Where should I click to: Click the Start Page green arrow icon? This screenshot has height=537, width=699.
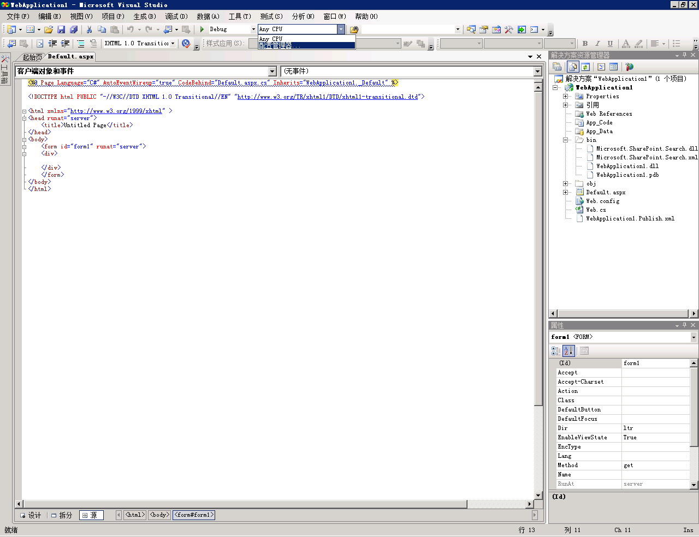(x=522, y=29)
